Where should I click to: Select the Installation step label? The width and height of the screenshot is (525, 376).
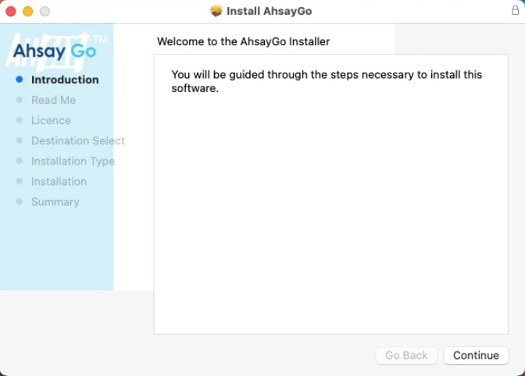pyautogui.click(x=59, y=182)
